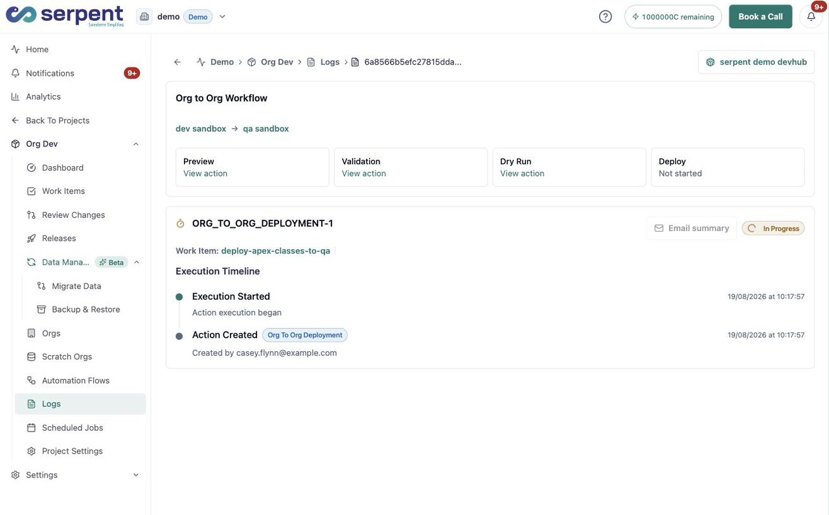Click the 1000000C remaining credits pill
This screenshot has width=829, height=515.
[x=673, y=17]
